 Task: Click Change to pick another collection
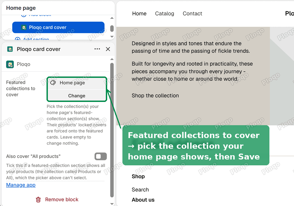77,96
